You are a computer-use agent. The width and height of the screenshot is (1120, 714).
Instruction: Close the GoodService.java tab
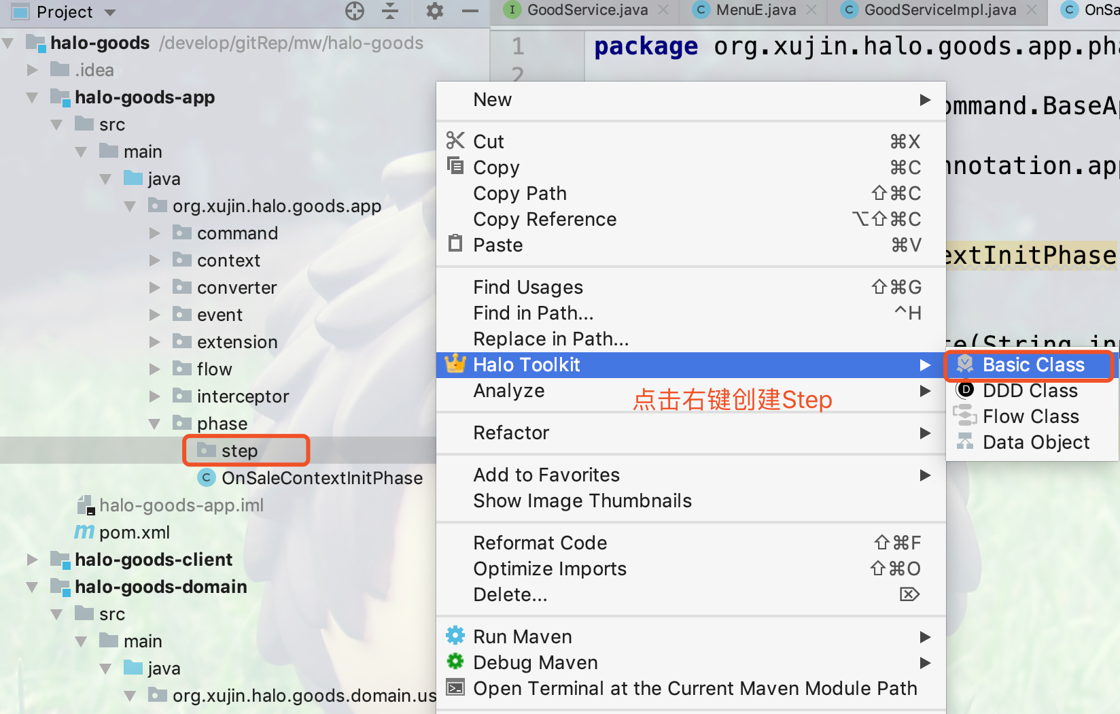point(663,10)
